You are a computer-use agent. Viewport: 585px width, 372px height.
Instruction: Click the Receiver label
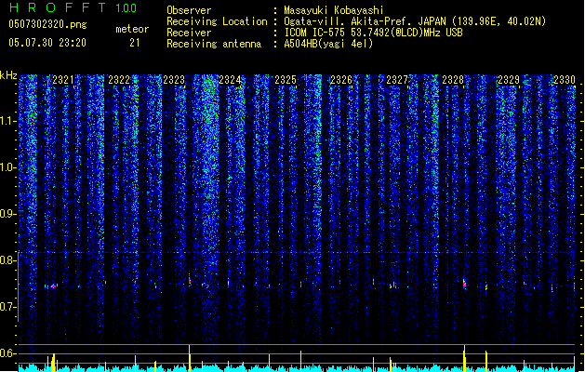(189, 33)
